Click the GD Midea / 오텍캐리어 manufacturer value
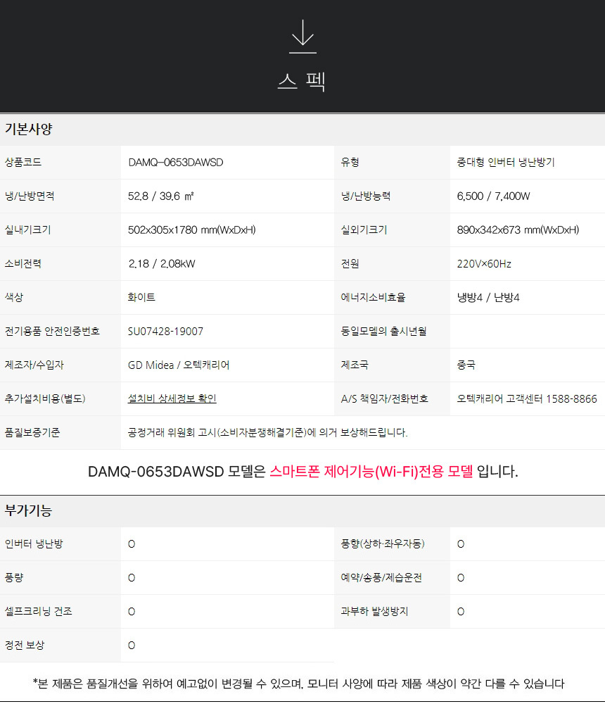 tap(179, 365)
